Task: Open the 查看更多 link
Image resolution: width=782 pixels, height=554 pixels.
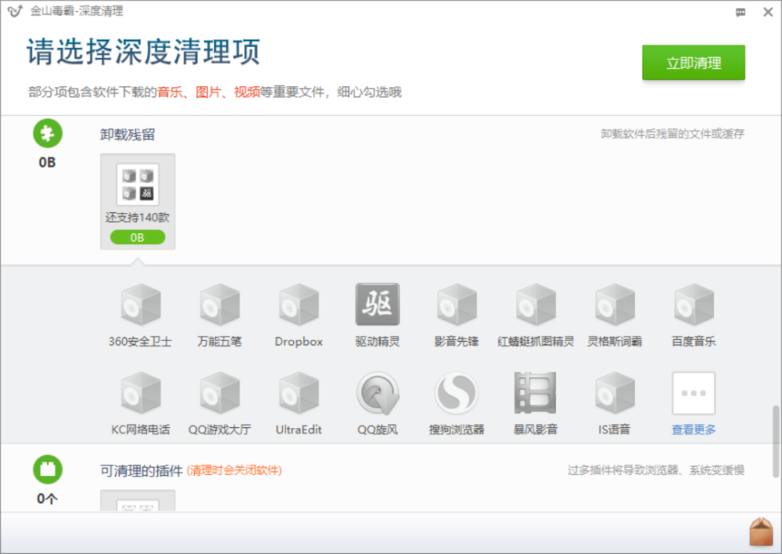Action: (x=694, y=430)
